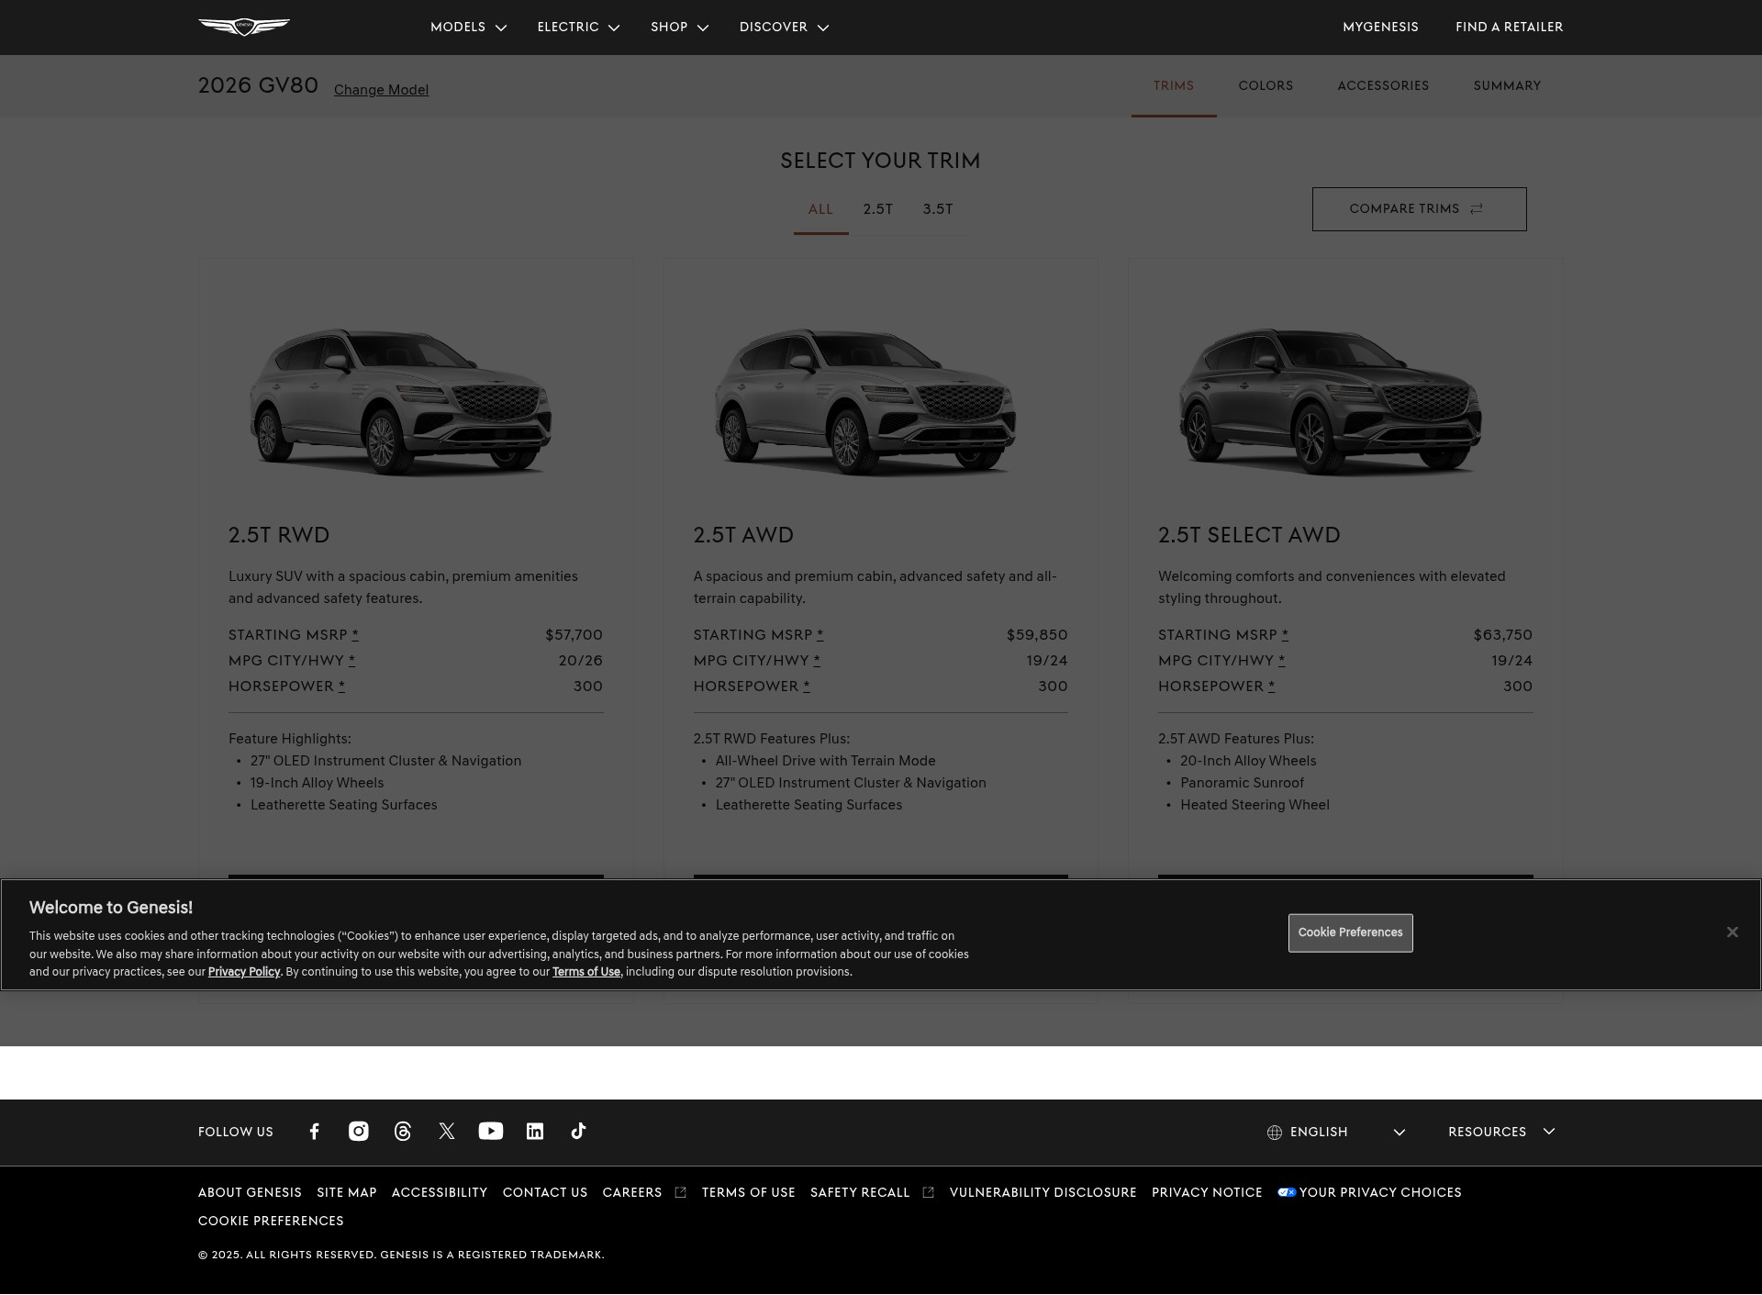Open the TikTok social icon

click(578, 1132)
